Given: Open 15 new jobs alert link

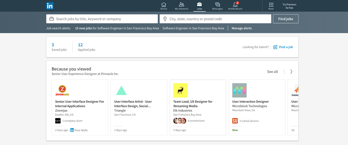Looking at the screenshot, I should pyautogui.click(x=117, y=28).
